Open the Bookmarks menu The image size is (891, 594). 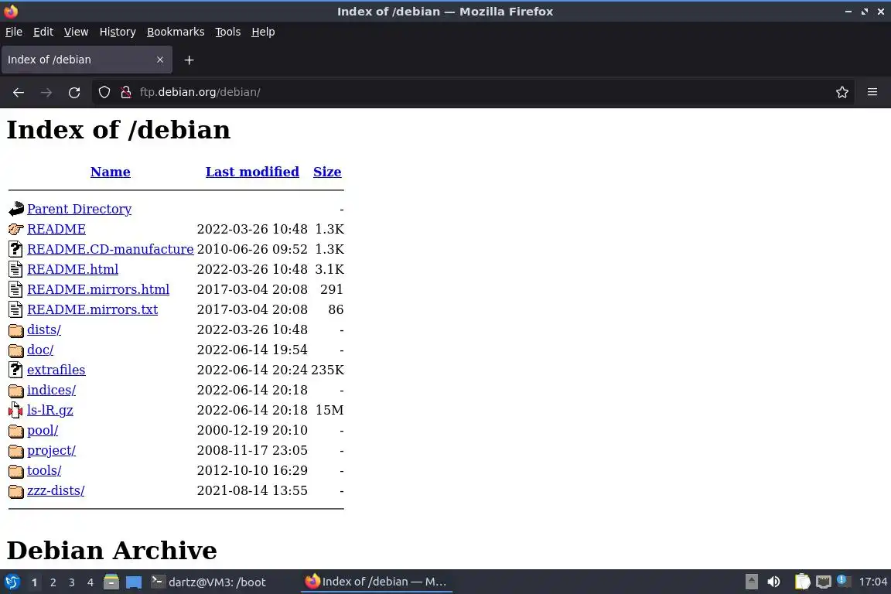tap(176, 32)
